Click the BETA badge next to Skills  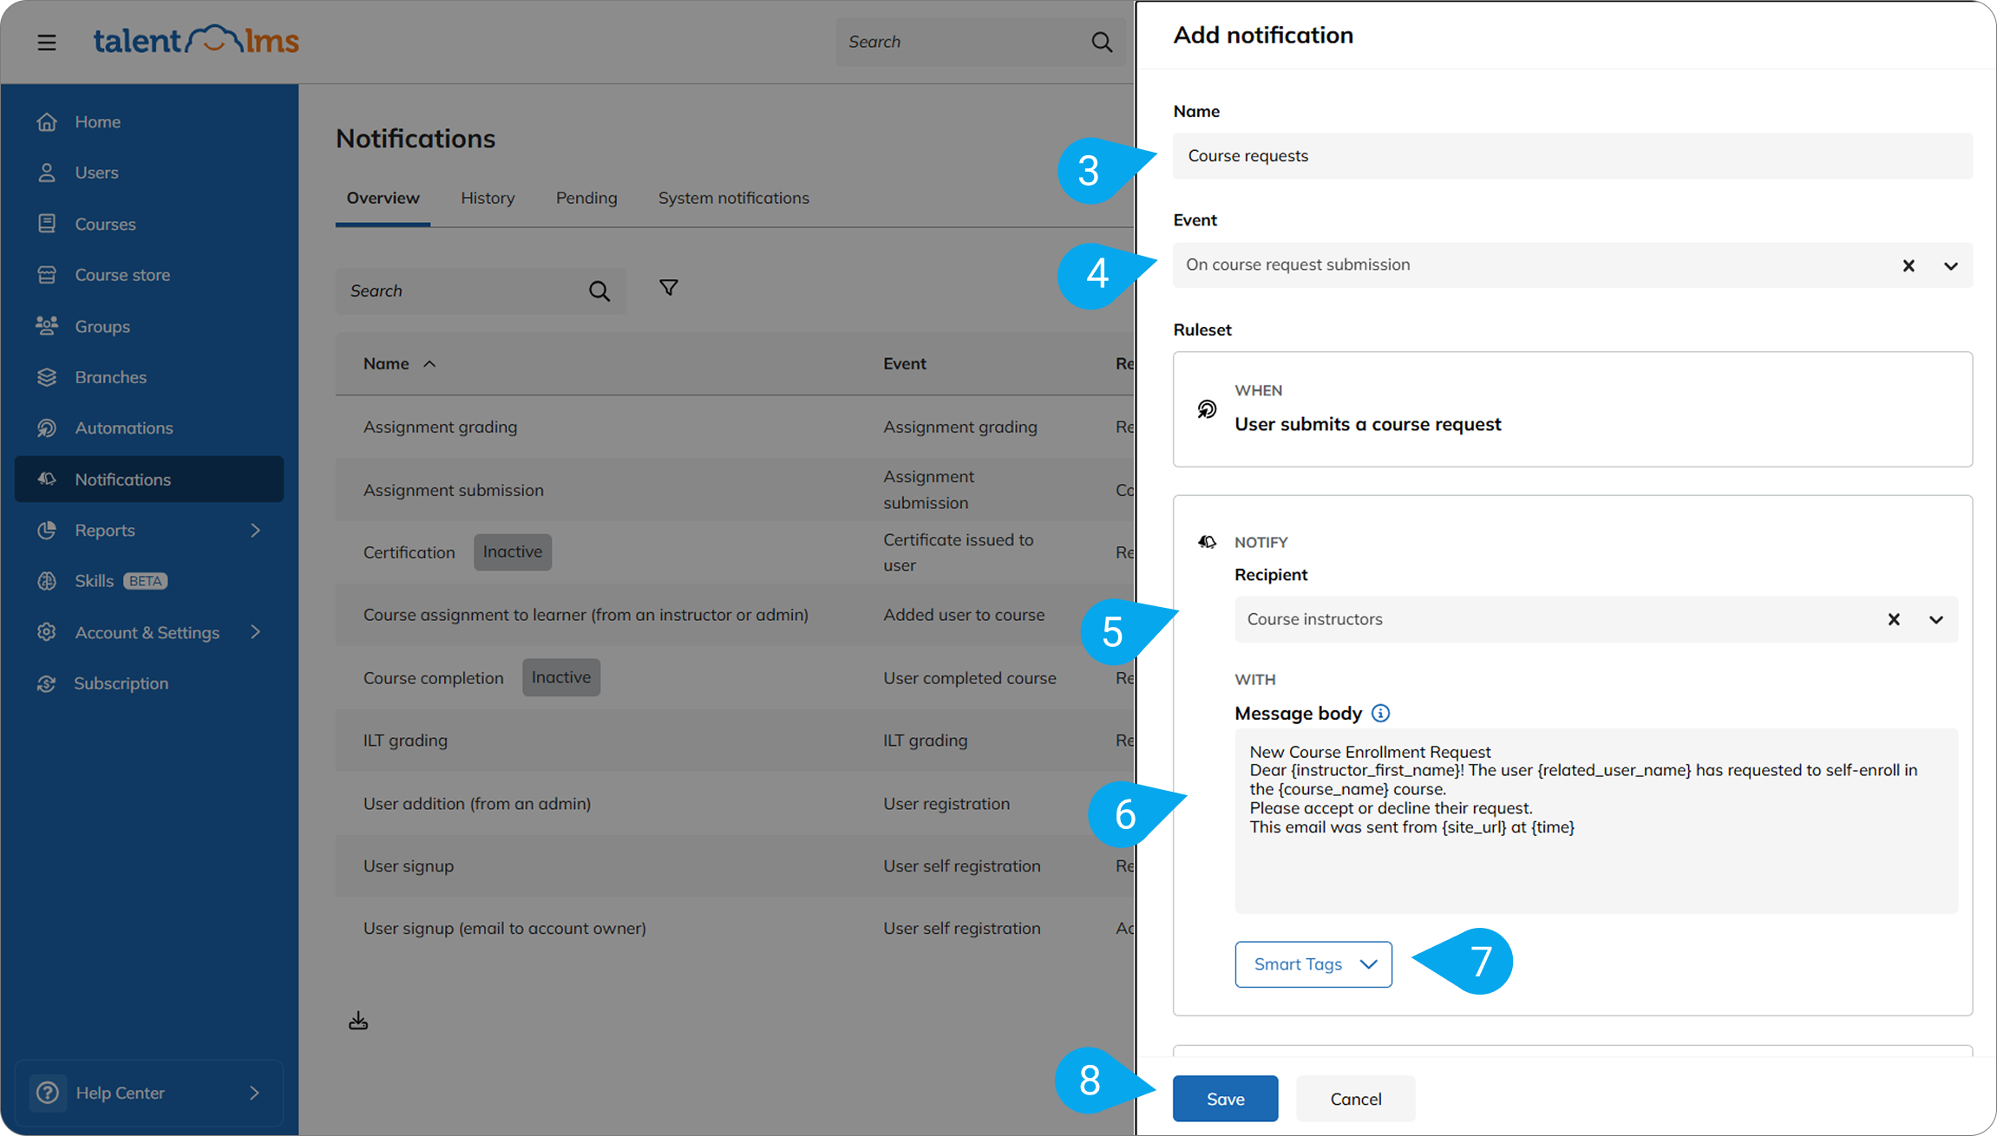(x=146, y=581)
